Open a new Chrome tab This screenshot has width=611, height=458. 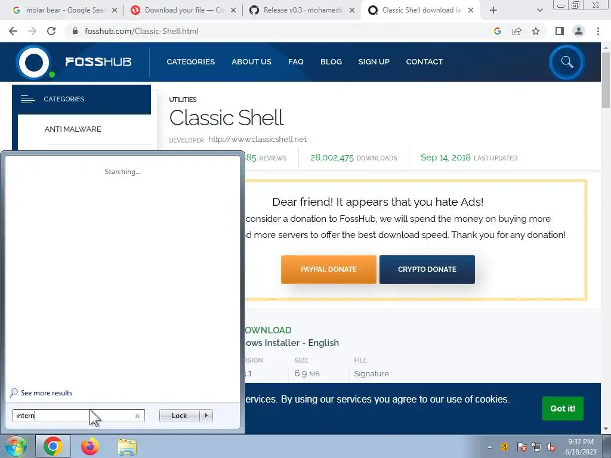(x=493, y=11)
